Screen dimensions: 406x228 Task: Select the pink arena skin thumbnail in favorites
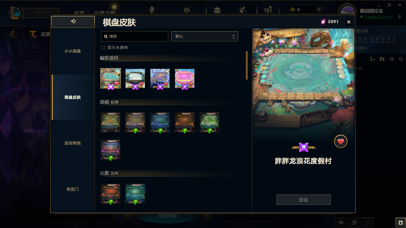[185, 79]
